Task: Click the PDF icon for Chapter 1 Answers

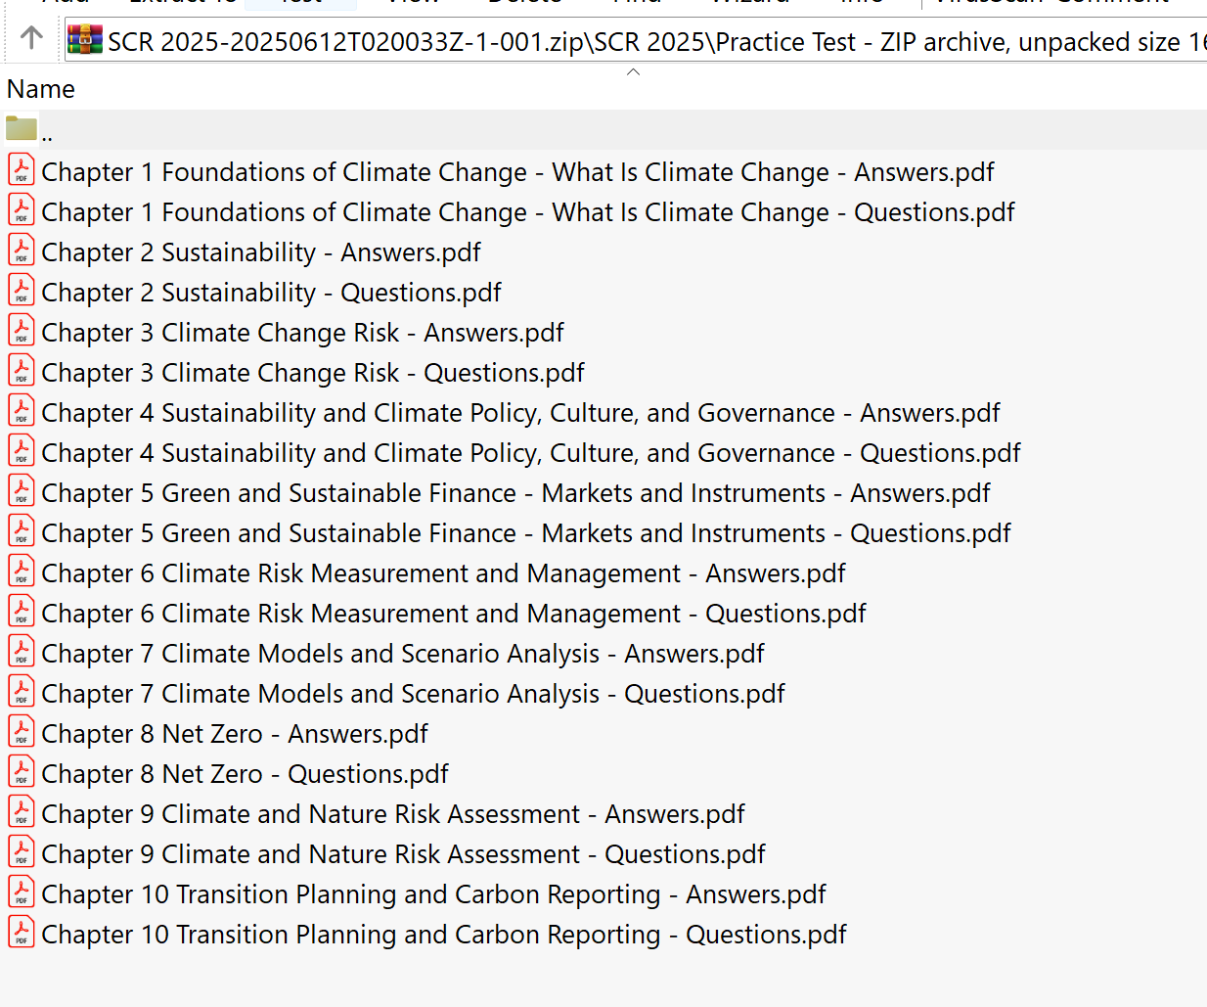Action: pyautogui.click(x=22, y=170)
